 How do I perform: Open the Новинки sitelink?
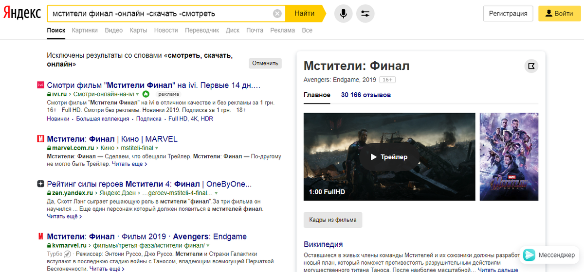[58, 119]
